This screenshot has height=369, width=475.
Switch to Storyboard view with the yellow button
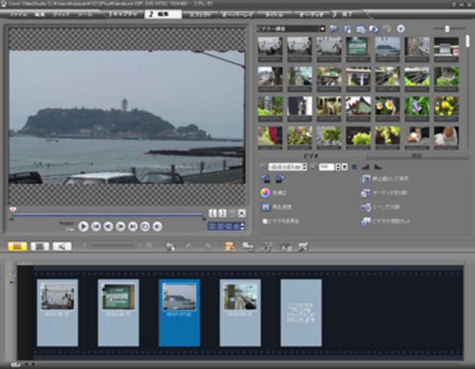[18, 246]
